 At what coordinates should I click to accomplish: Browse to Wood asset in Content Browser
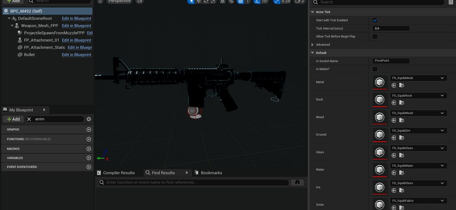[402, 121]
